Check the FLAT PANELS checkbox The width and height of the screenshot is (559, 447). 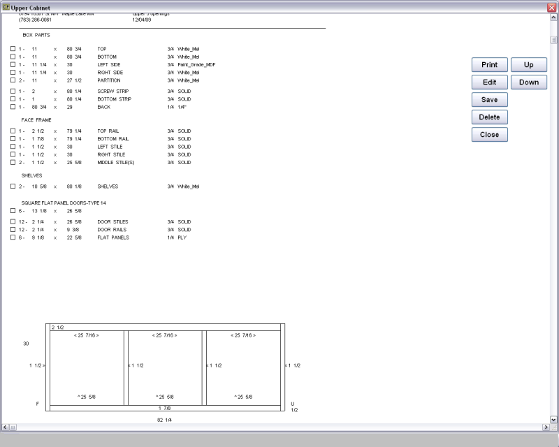(x=13, y=237)
